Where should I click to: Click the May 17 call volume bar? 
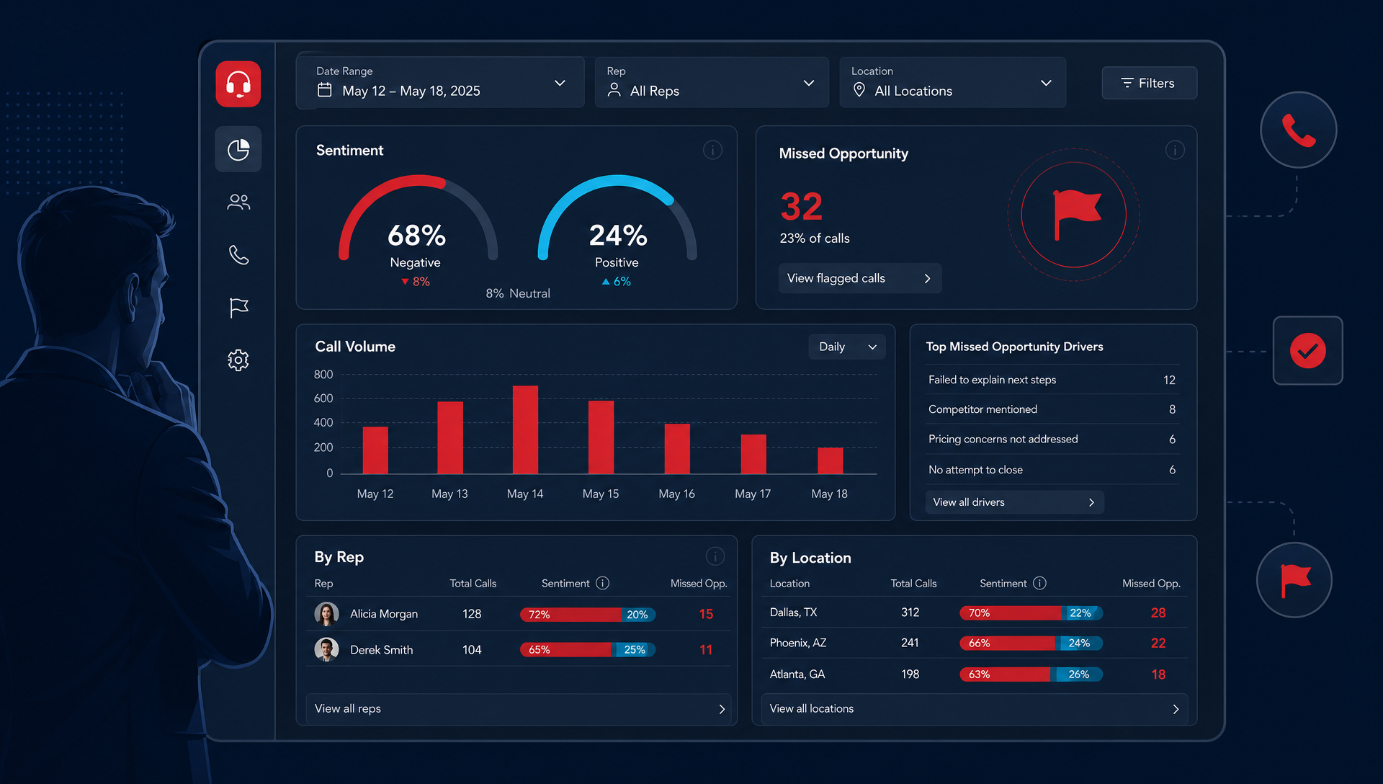(x=753, y=454)
